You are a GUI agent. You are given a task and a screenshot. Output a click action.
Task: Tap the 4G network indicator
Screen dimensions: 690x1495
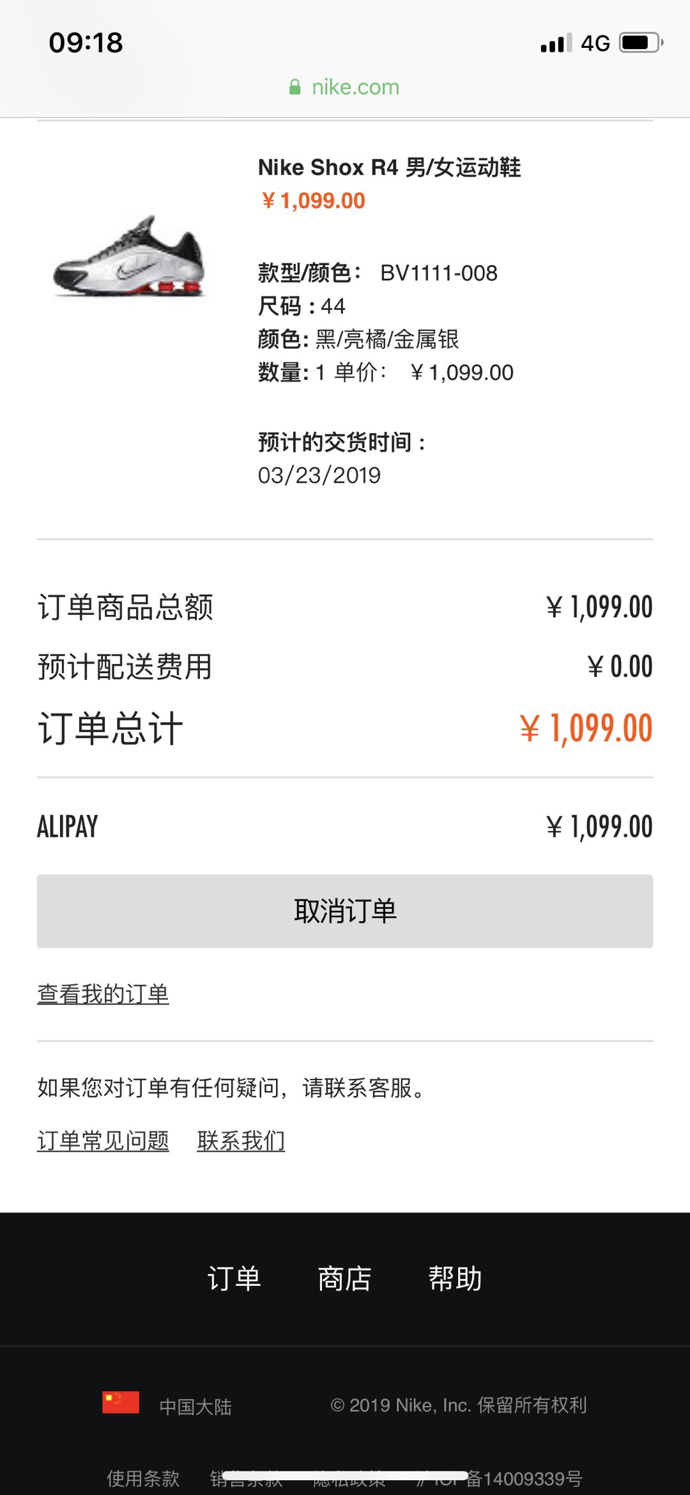coord(595,43)
